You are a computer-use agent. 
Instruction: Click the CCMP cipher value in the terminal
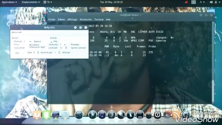141,41
